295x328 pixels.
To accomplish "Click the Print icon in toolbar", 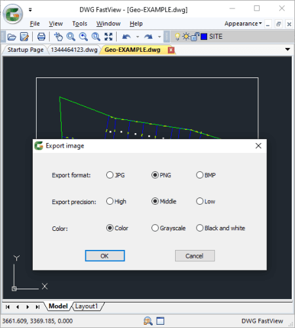I will click(41, 37).
